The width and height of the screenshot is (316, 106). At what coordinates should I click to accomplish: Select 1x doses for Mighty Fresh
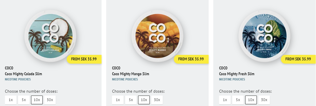tap(225, 100)
